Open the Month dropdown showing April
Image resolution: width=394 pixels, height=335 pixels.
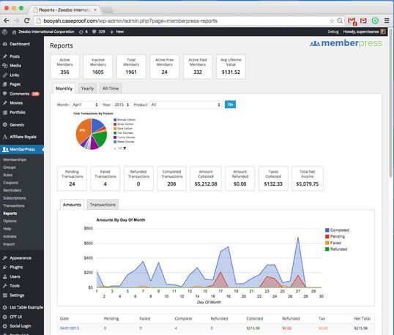(x=85, y=105)
